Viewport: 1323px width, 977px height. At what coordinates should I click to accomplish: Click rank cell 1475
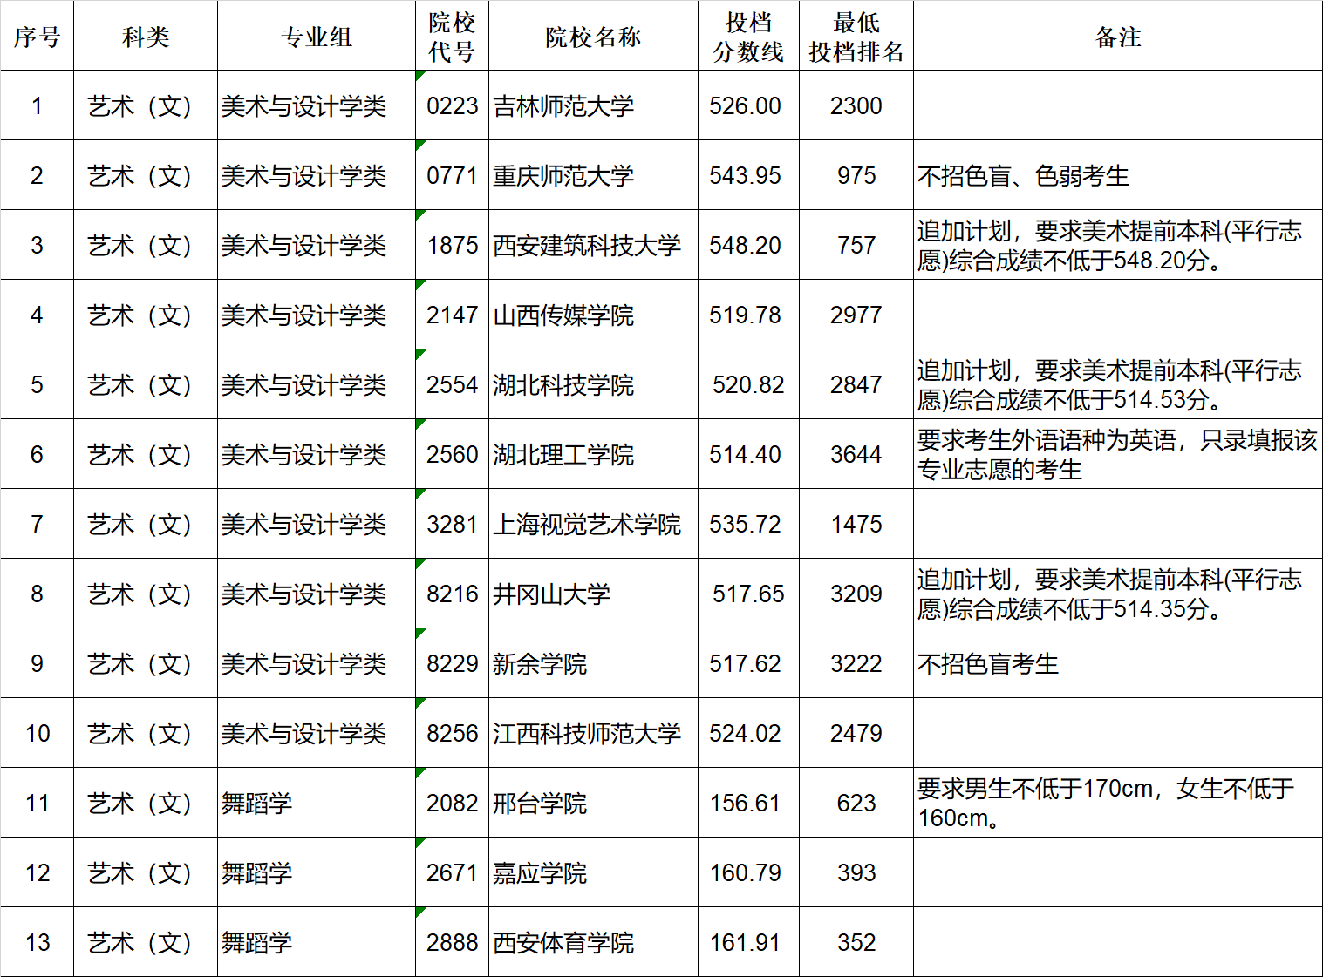pos(856,524)
